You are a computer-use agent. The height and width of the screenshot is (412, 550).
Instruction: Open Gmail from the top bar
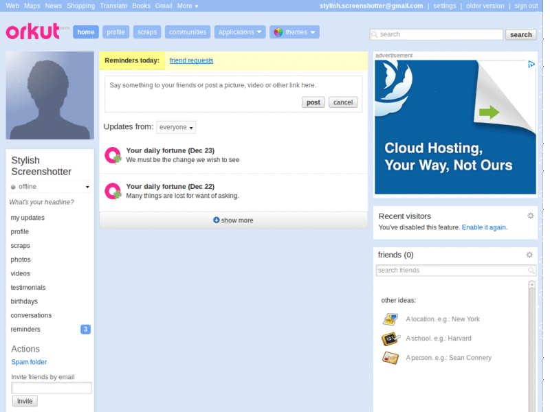(x=164, y=6)
